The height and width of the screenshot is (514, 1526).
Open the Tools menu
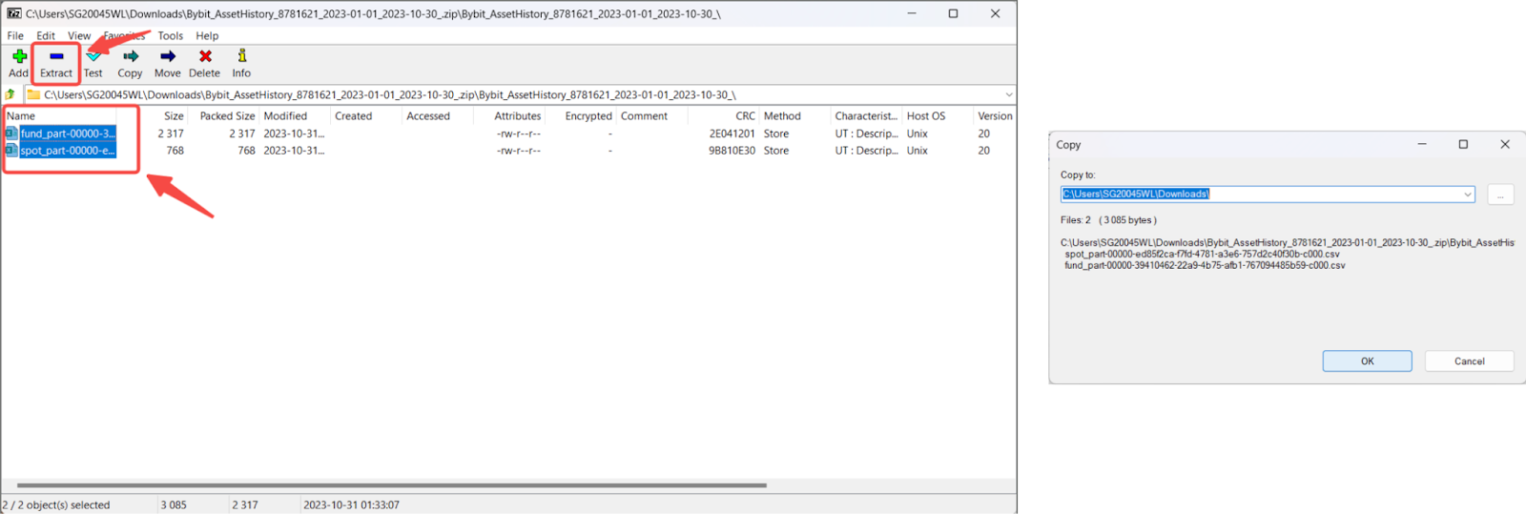pyautogui.click(x=170, y=35)
